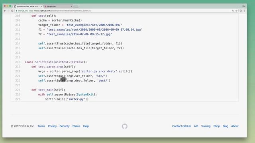Go back with the browser back arrow

click(x=5, y=11)
